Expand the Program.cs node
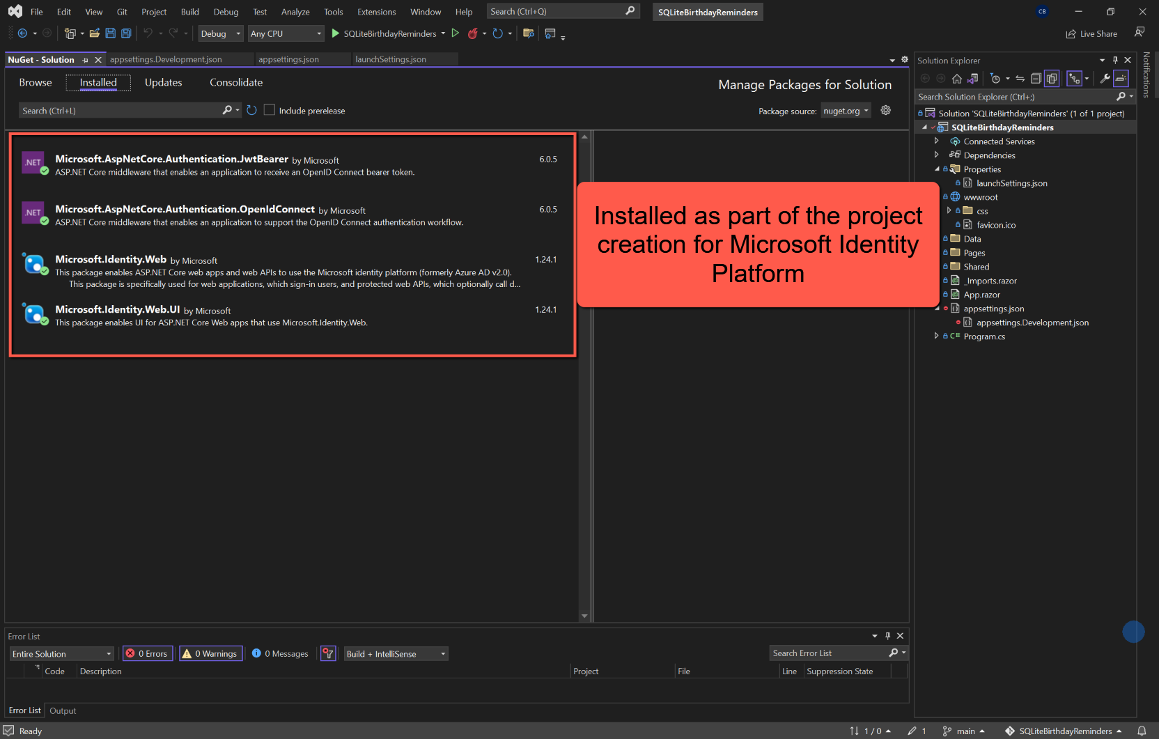 coord(936,336)
